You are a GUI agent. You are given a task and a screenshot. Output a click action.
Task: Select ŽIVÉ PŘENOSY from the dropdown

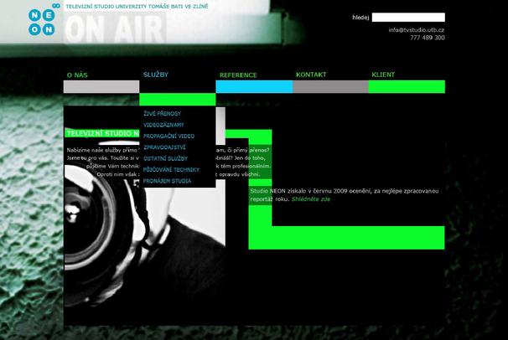coord(162,113)
